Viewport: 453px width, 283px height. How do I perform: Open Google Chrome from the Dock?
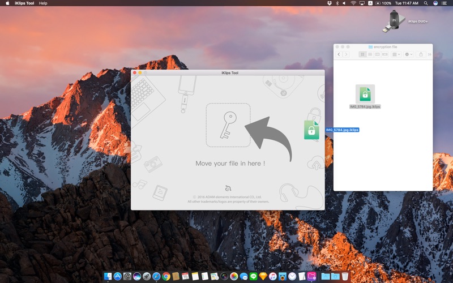[166, 276]
